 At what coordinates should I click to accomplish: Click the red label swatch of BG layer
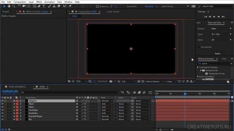coord(17,119)
